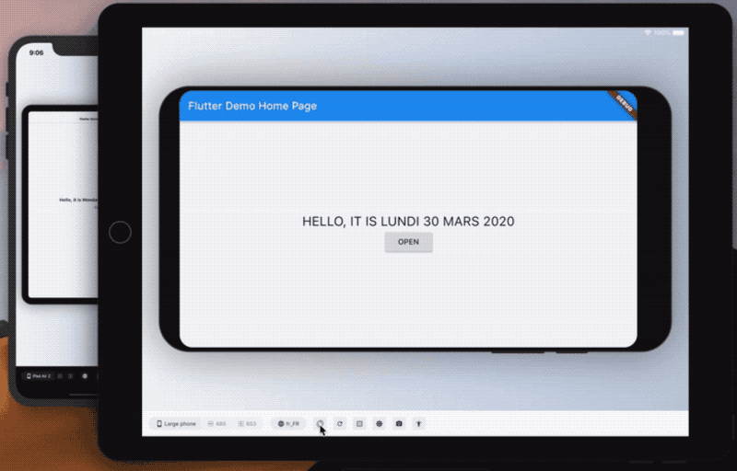Take a screenshot with the camera icon
The image size is (737, 471).
coord(399,423)
